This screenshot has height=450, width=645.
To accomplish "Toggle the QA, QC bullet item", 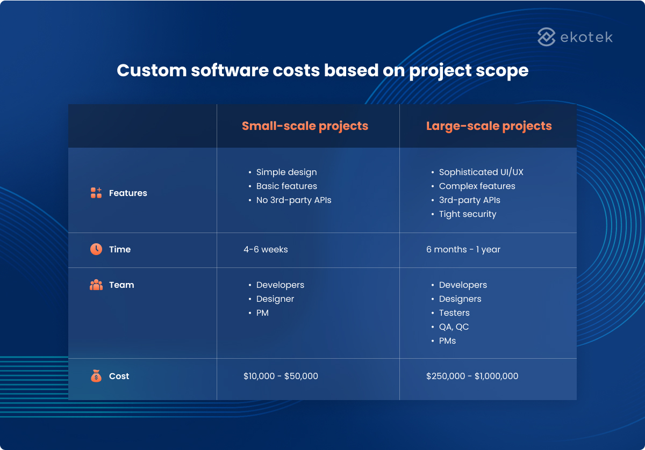I will tap(455, 326).
